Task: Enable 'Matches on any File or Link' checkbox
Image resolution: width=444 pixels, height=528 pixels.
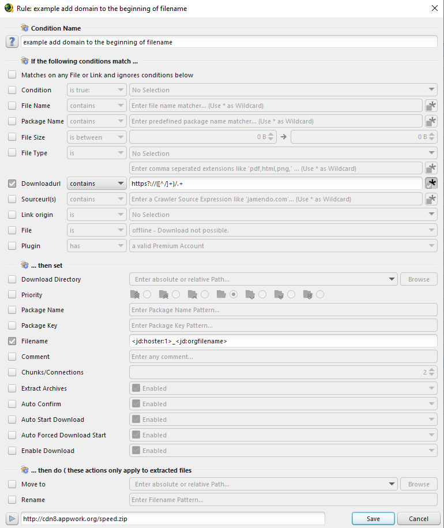Action: 12,75
